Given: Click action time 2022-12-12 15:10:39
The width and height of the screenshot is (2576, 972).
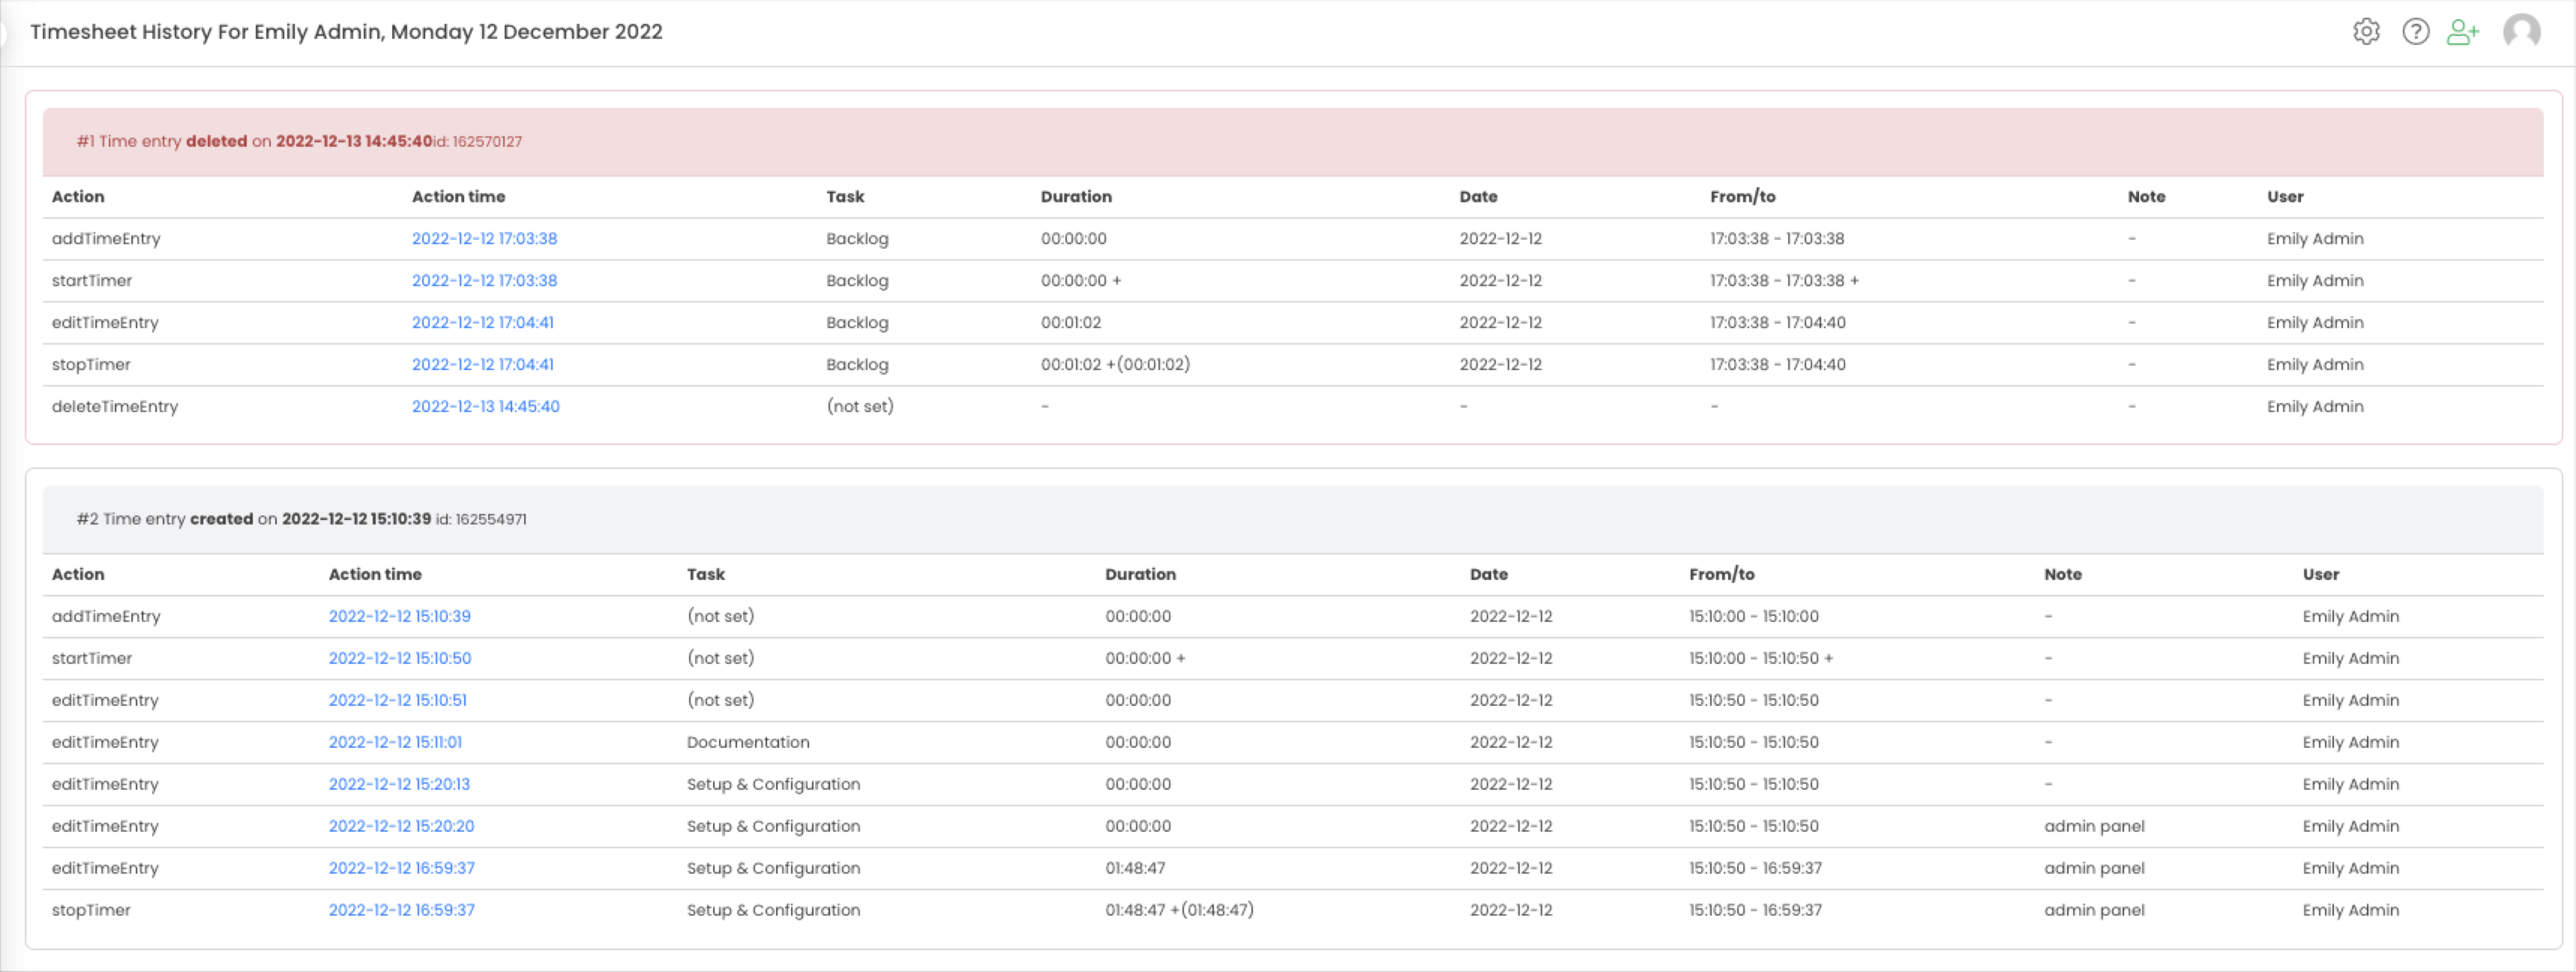Looking at the screenshot, I should (399, 617).
